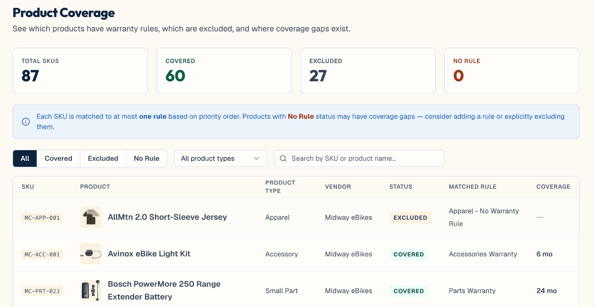Viewport: 595px width, 307px height.
Task: Click the Small Part product type cell
Action: [x=282, y=291]
